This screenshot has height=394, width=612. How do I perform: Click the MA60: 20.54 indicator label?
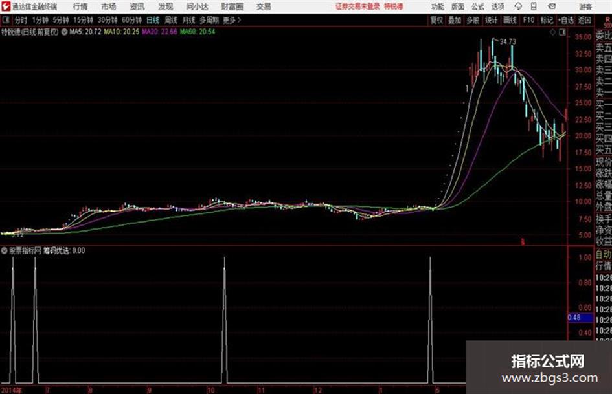pos(197,32)
